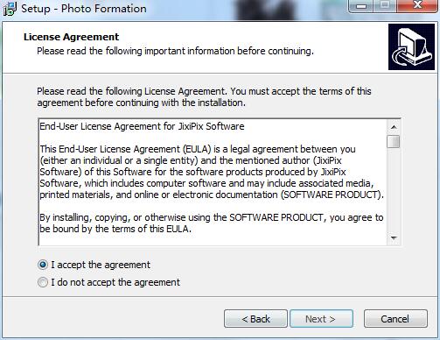
Task: Click the 'End-User License Agreement for JixiPix' line
Action: click(x=142, y=126)
